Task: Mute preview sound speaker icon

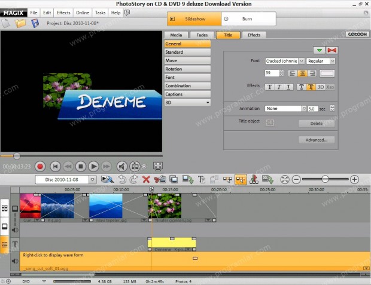Action: [122, 167]
